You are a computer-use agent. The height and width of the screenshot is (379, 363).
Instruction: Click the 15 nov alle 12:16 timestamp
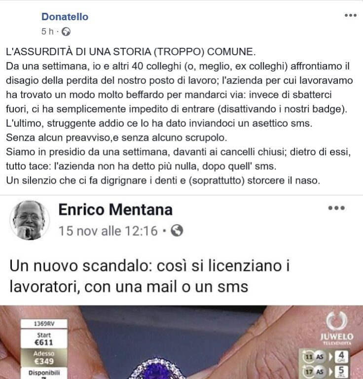pos(108,230)
